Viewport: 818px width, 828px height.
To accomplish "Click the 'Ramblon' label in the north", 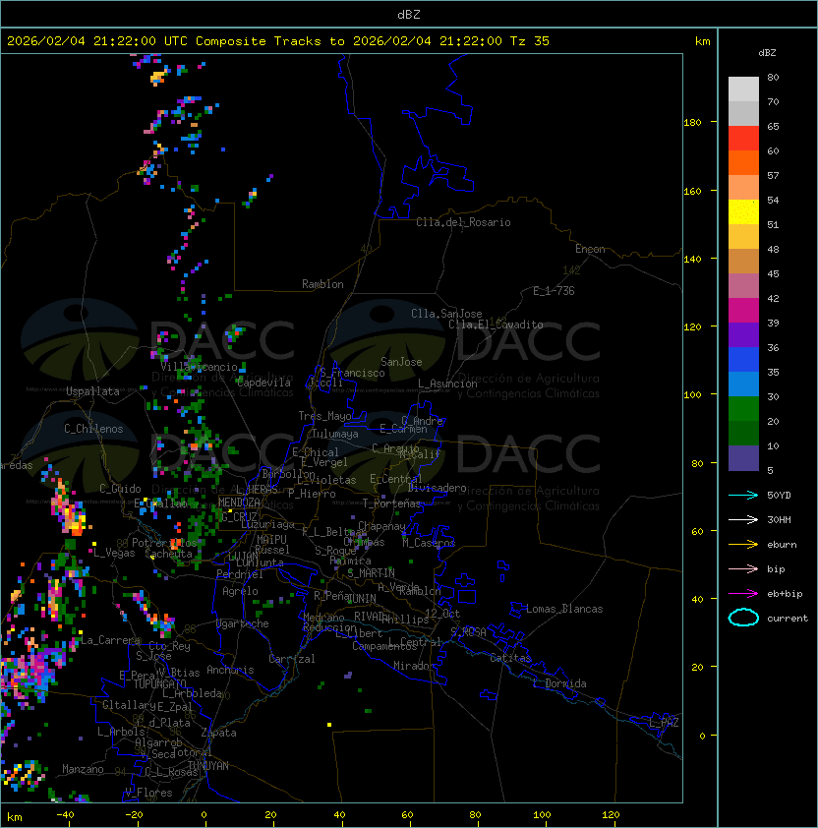I will pos(322,284).
